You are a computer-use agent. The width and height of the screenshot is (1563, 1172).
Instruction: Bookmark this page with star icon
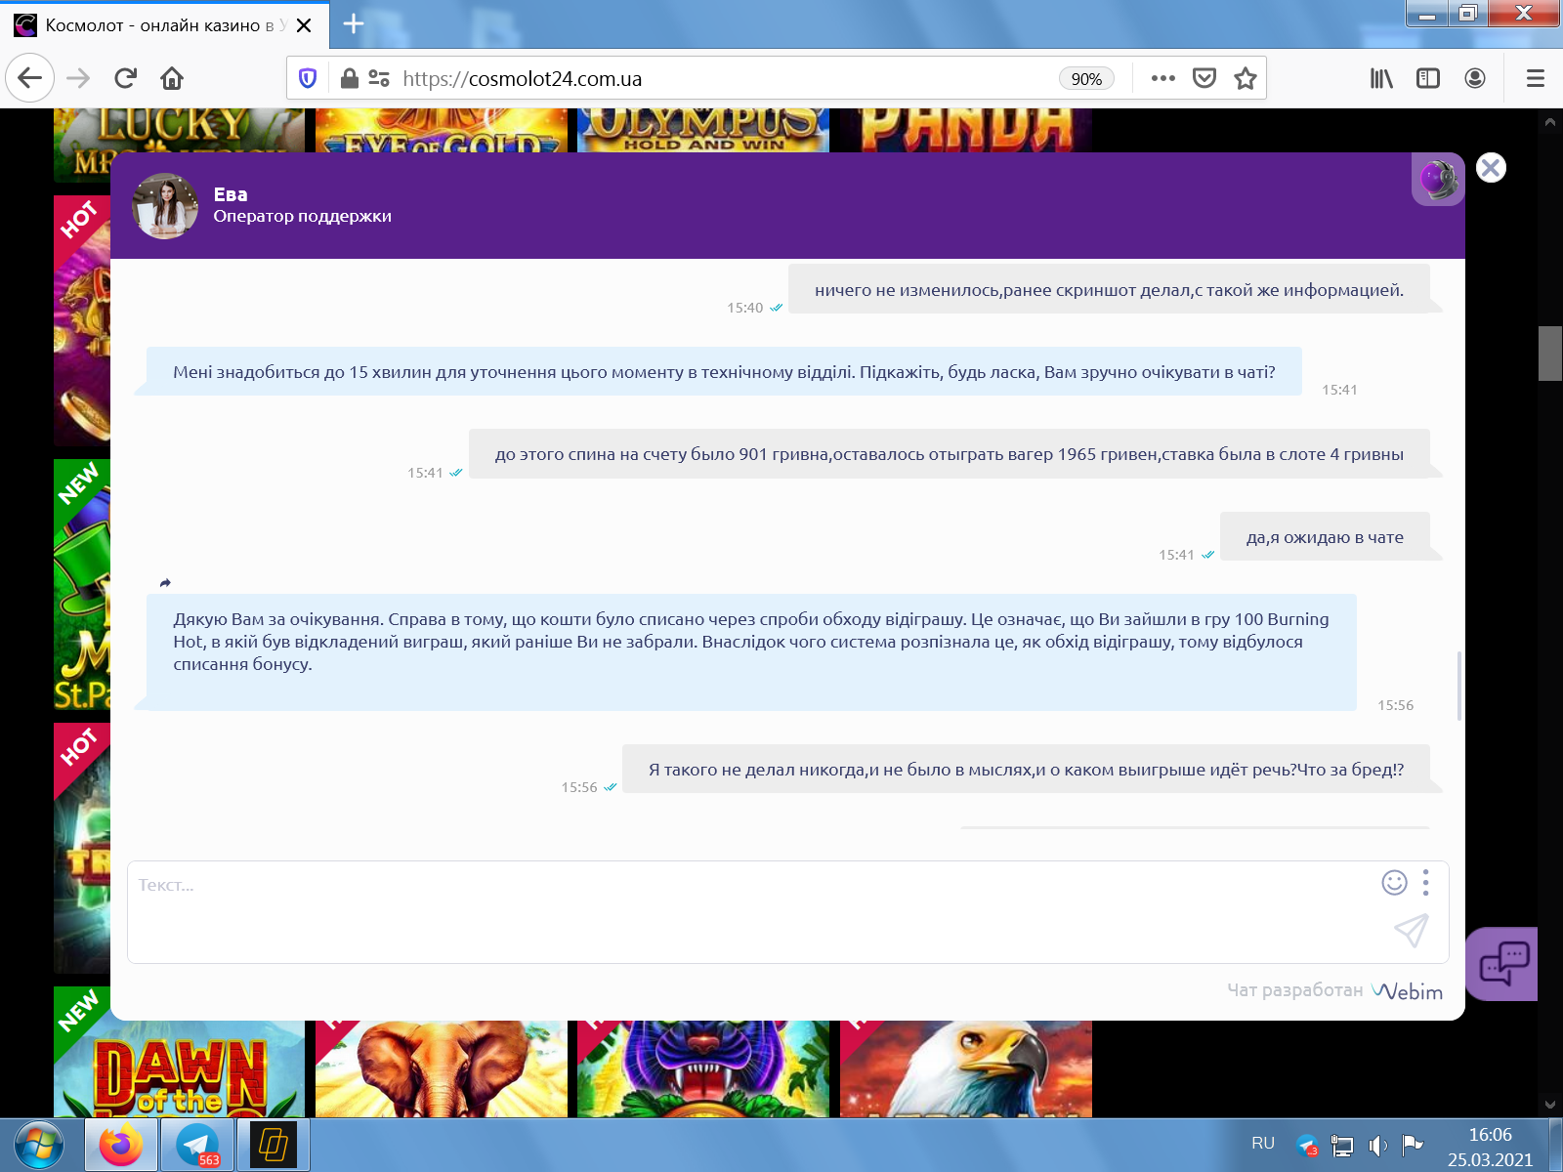(1245, 78)
